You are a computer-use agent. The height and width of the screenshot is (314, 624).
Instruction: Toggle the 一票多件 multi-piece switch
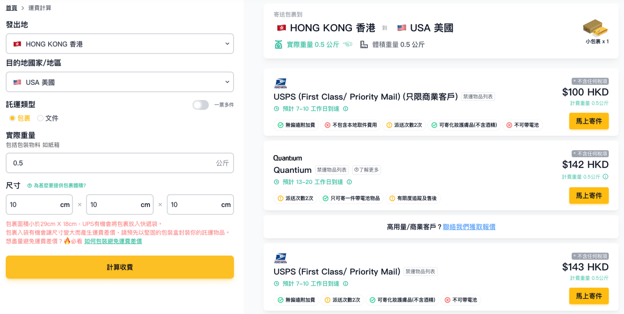click(200, 105)
